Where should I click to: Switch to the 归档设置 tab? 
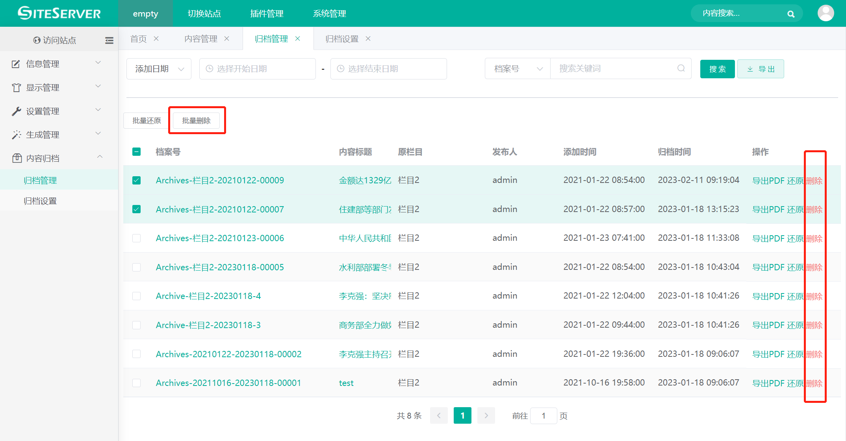[342, 39]
